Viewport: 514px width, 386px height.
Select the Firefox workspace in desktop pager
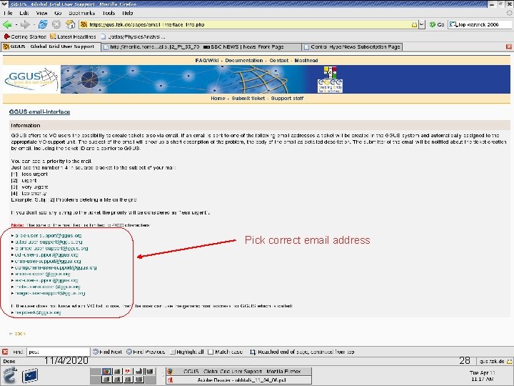[106, 371]
